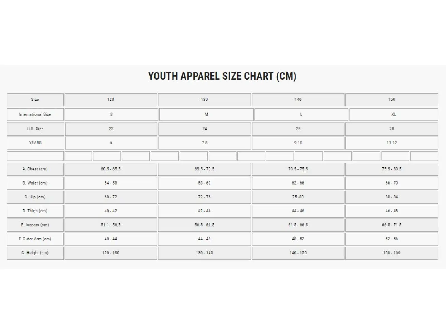
Task: Select the International Size M cell
Action: coord(206,114)
